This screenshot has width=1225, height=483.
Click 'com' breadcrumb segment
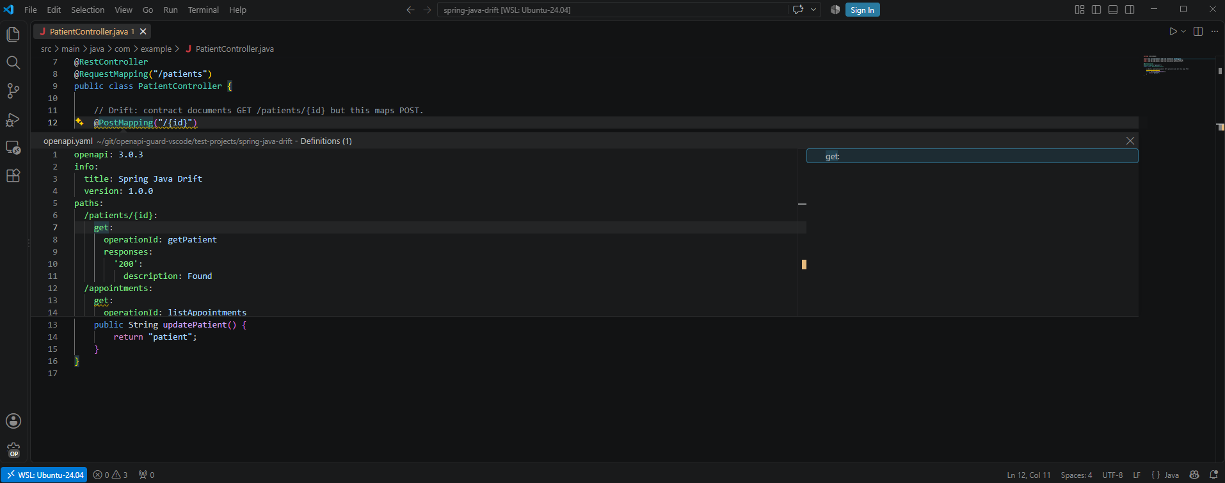[122, 49]
